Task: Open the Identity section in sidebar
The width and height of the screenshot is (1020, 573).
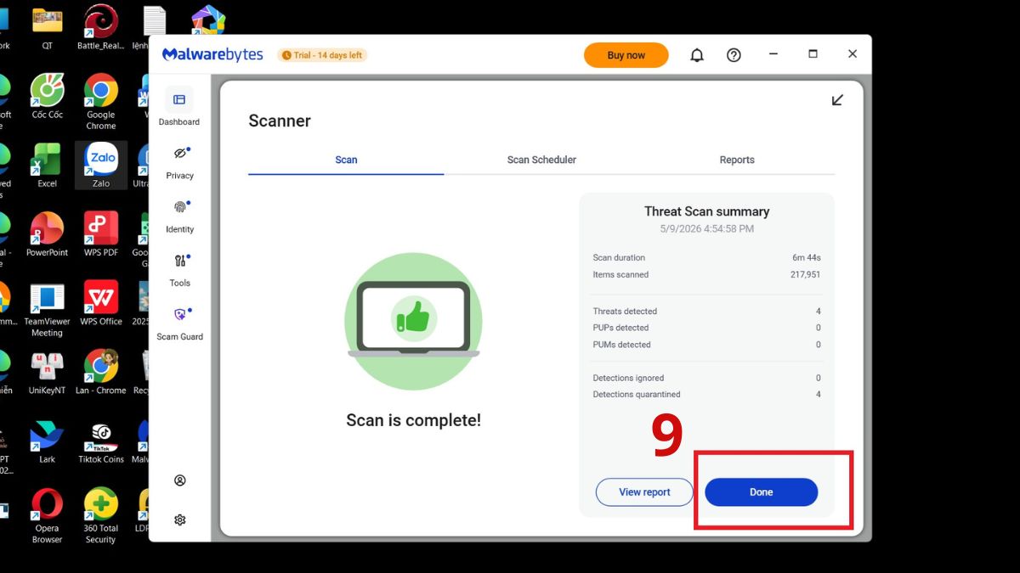Action: pyautogui.click(x=179, y=216)
